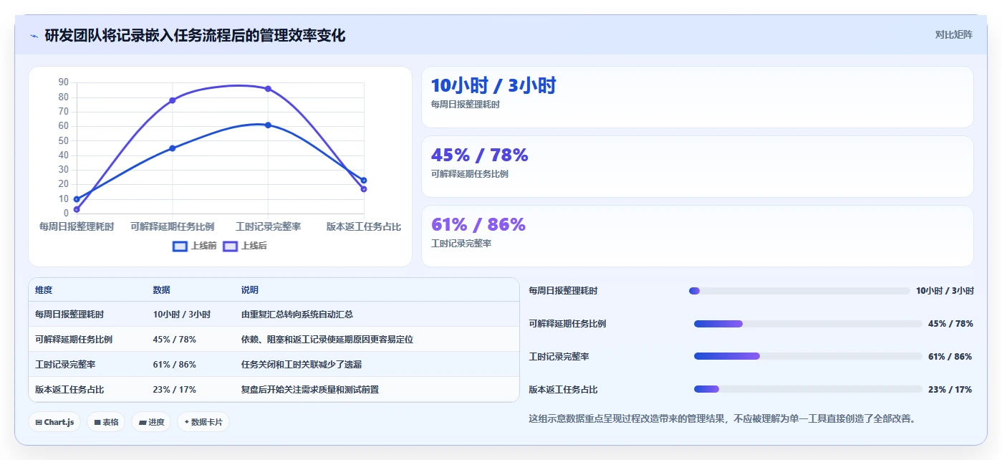Click 由重复汇总转向系统自动汇总 description cell

pos(297,315)
